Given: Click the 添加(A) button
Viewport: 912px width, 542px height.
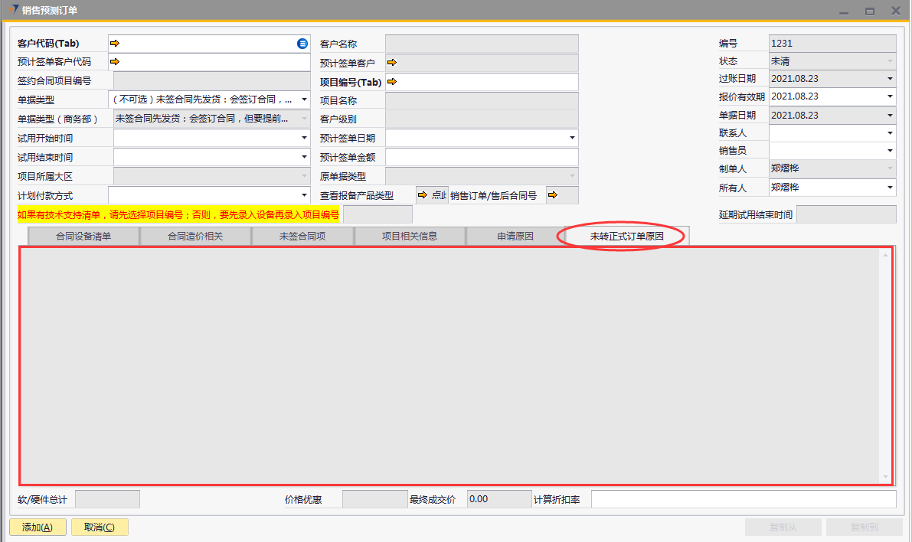Looking at the screenshot, I should (x=37, y=527).
